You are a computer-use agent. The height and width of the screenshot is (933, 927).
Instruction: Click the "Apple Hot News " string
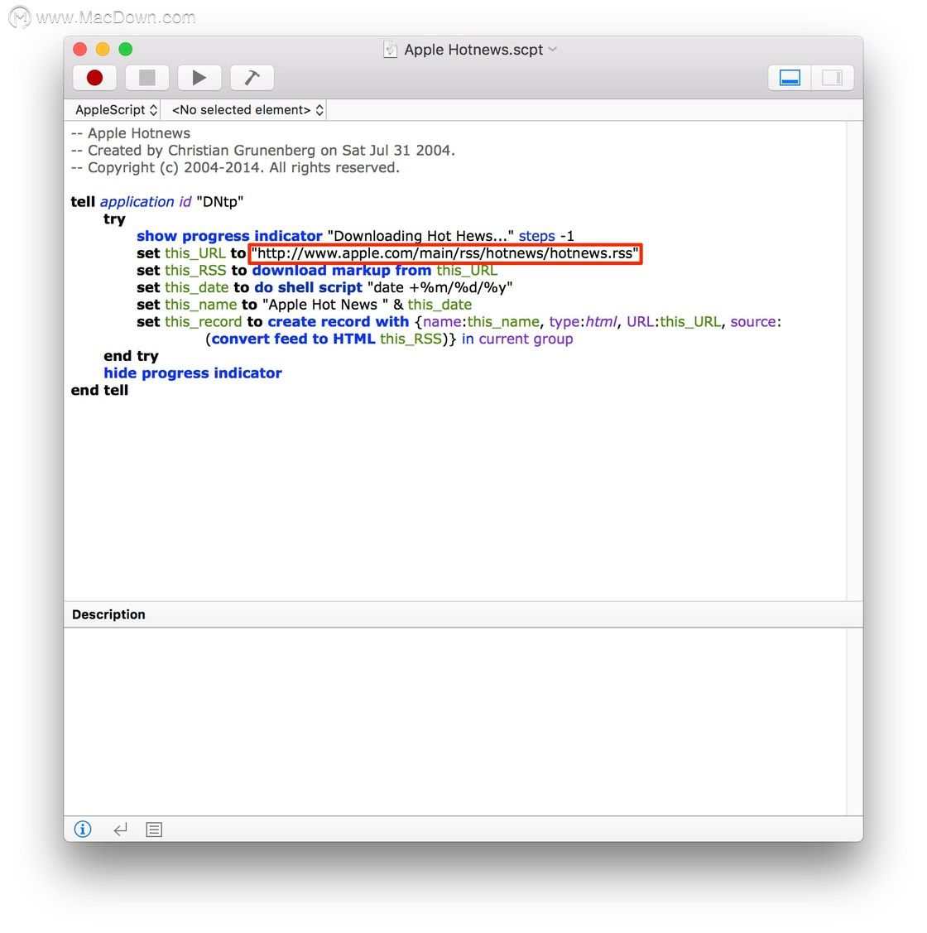[x=325, y=305]
